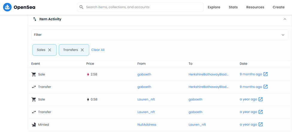The height and width of the screenshot is (132, 292).
Task: Remove the Transfers filter chip
Action: 82,50
